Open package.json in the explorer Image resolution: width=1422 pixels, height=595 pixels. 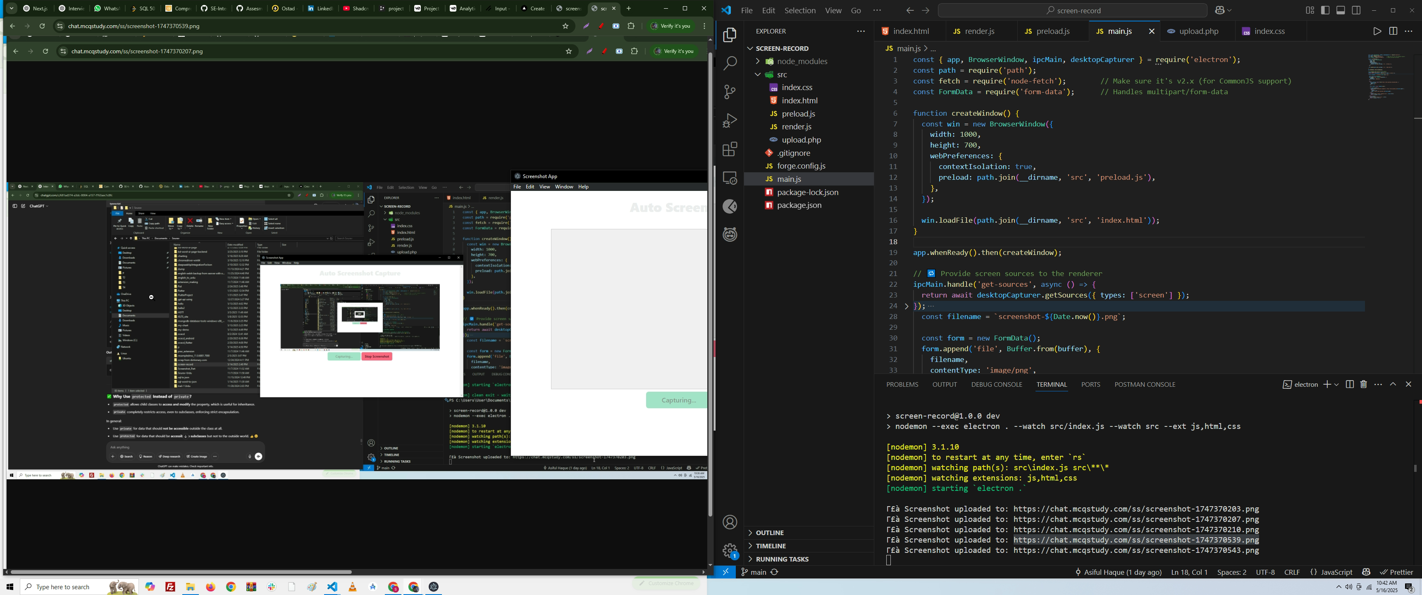coord(800,205)
